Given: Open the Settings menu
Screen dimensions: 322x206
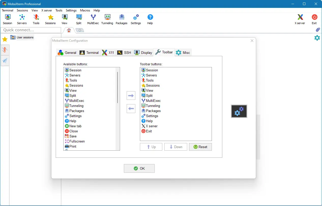Looking at the screenshot, I should point(71,10).
